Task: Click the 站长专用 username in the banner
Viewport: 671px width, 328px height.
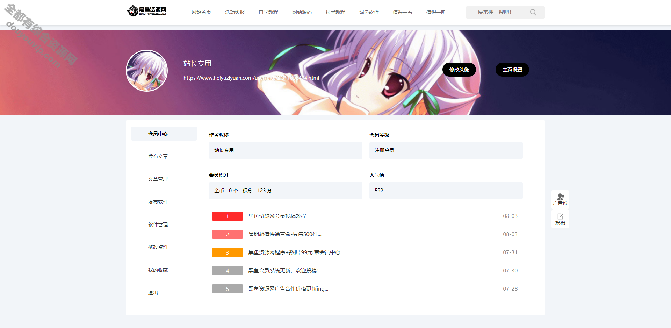Action: (x=197, y=63)
